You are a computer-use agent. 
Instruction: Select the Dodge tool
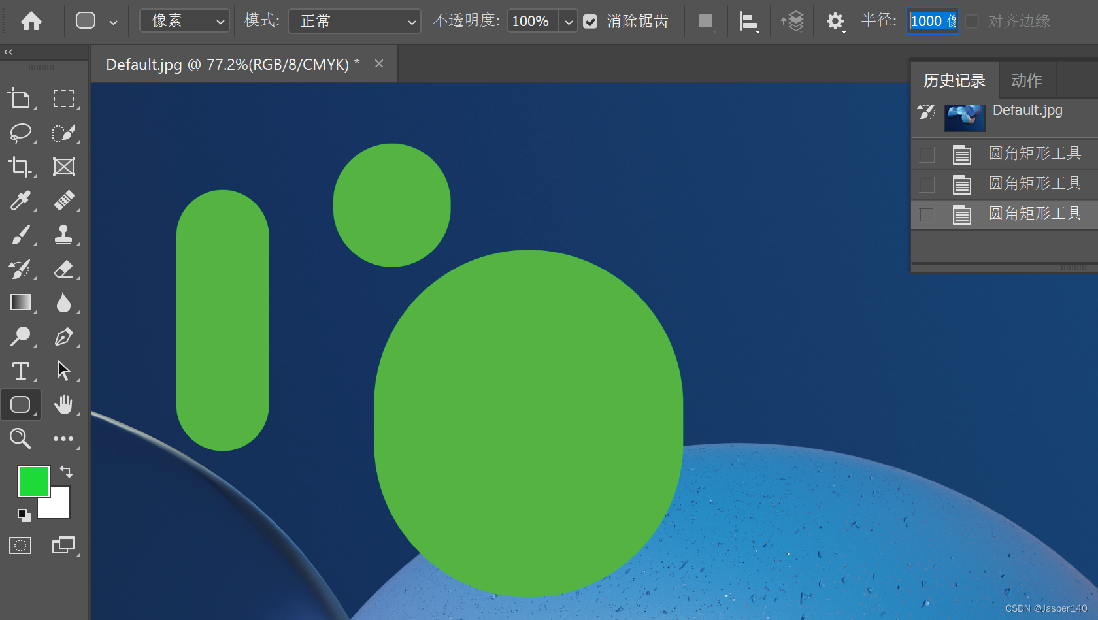pyautogui.click(x=20, y=336)
